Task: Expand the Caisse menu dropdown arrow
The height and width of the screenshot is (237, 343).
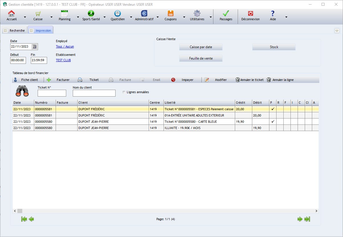Action: pyautogui.click(x=51, y=17)
